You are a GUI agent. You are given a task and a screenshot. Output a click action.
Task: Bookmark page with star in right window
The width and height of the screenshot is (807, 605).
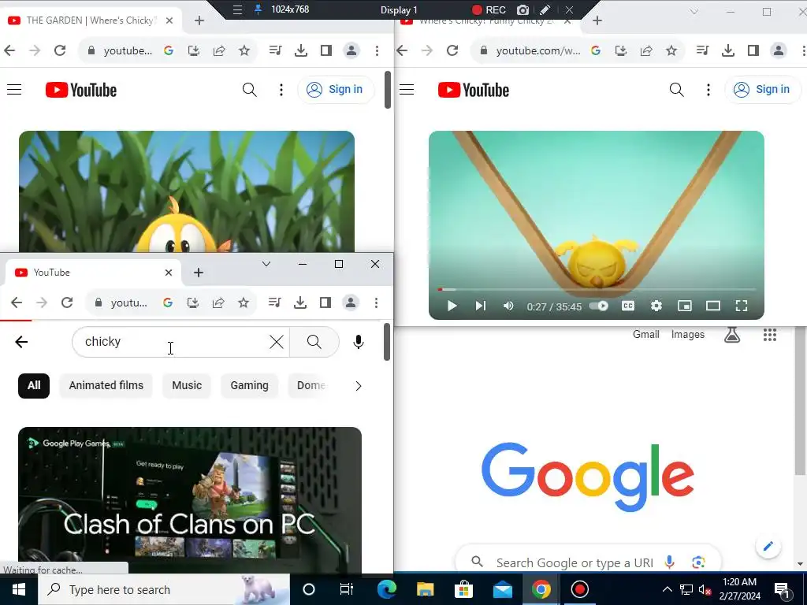pos(671,50)
